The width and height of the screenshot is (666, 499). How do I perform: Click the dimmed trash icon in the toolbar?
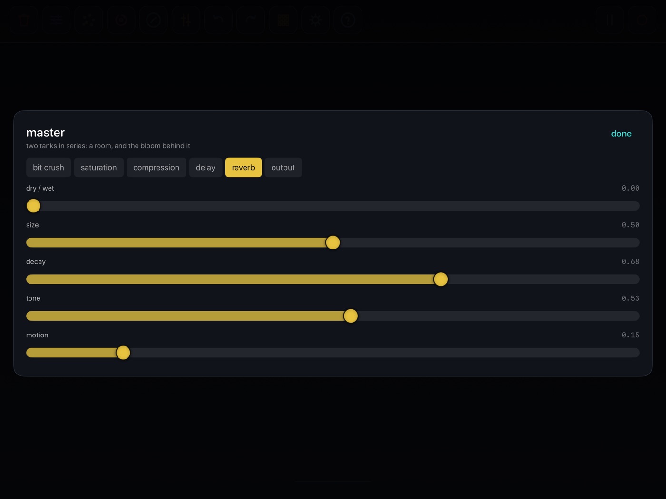point(24,20)
